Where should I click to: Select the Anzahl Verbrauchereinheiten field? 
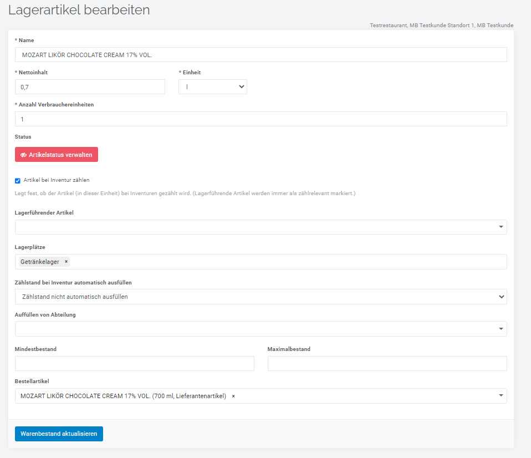[261, 119]
